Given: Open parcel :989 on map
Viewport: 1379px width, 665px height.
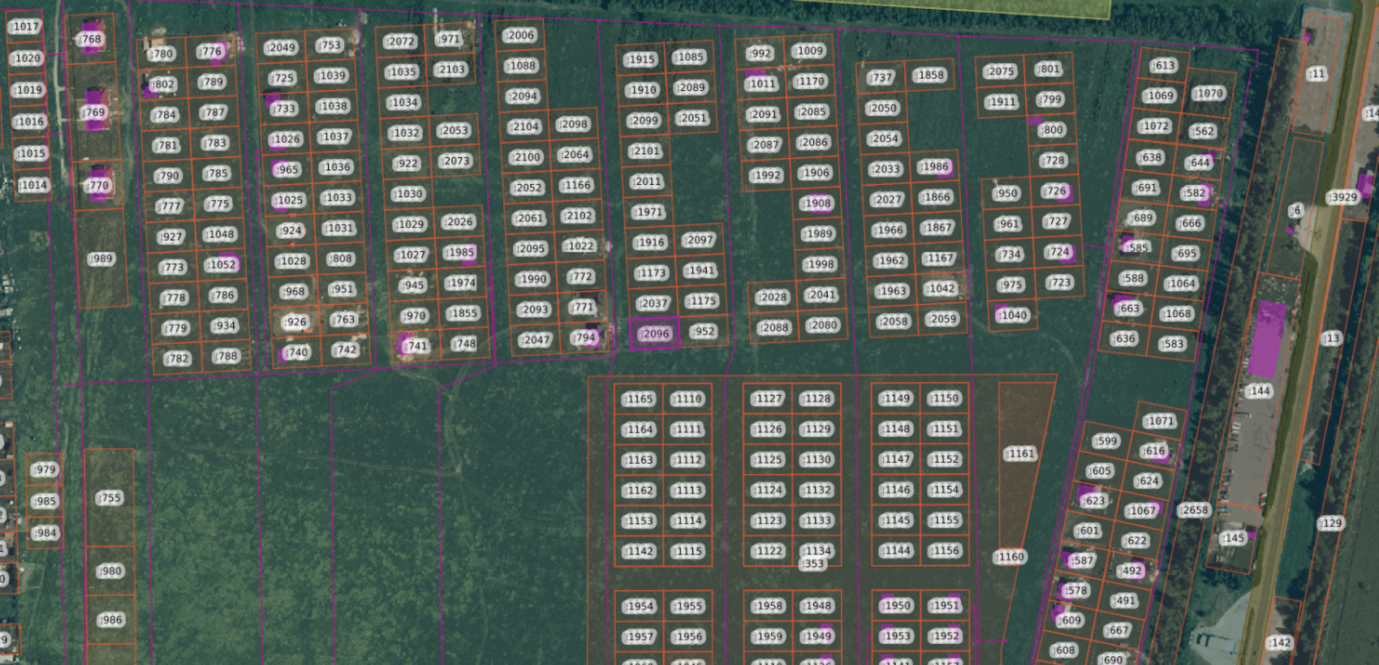Looking at the screenshot, I should tap(101, 259).
